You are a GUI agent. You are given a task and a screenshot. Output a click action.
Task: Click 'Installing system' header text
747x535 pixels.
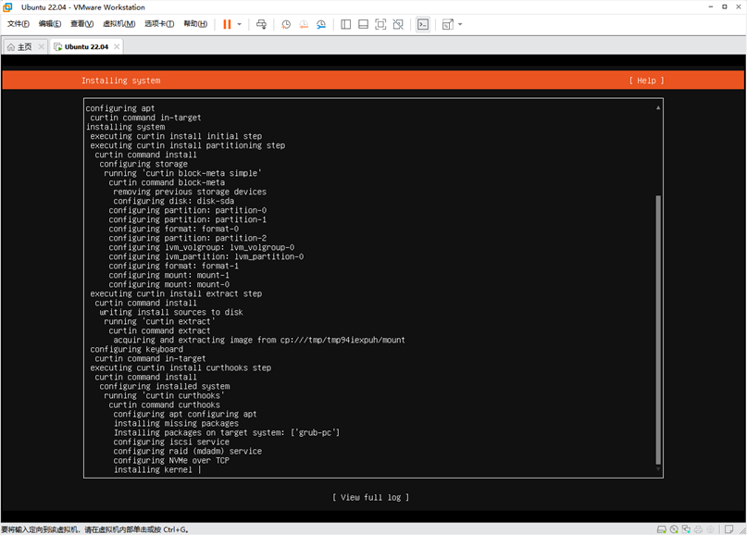120,81
